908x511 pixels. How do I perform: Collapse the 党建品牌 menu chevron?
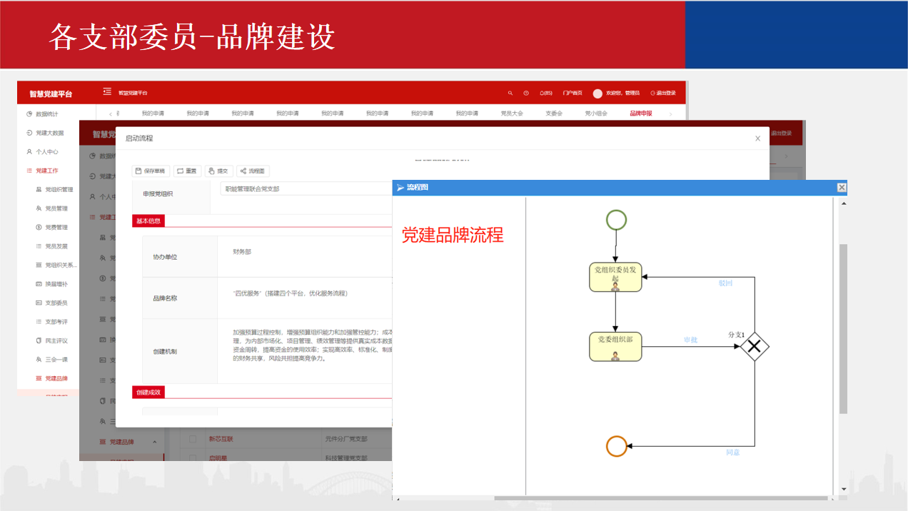coord(155,442)
